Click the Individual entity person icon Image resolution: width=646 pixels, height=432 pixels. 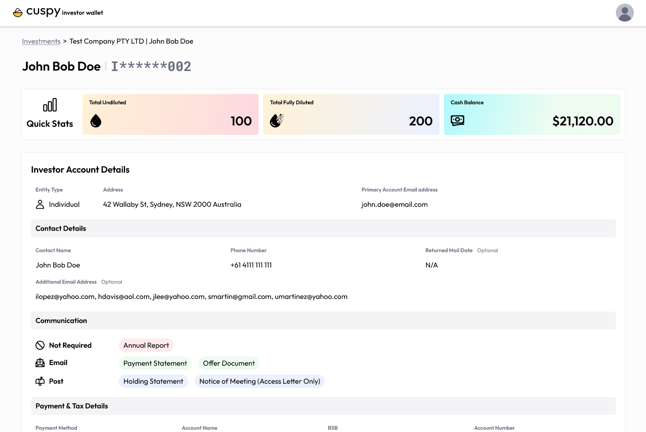[x=40, y=205]
